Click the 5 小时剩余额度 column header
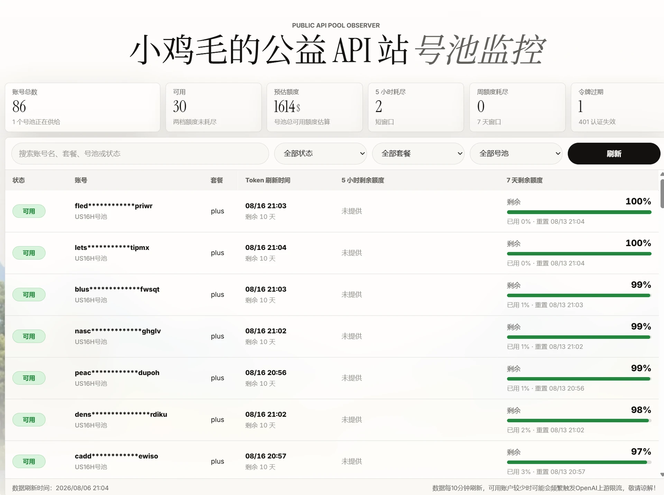Screen dimensions: 664x495 (363, 180)
